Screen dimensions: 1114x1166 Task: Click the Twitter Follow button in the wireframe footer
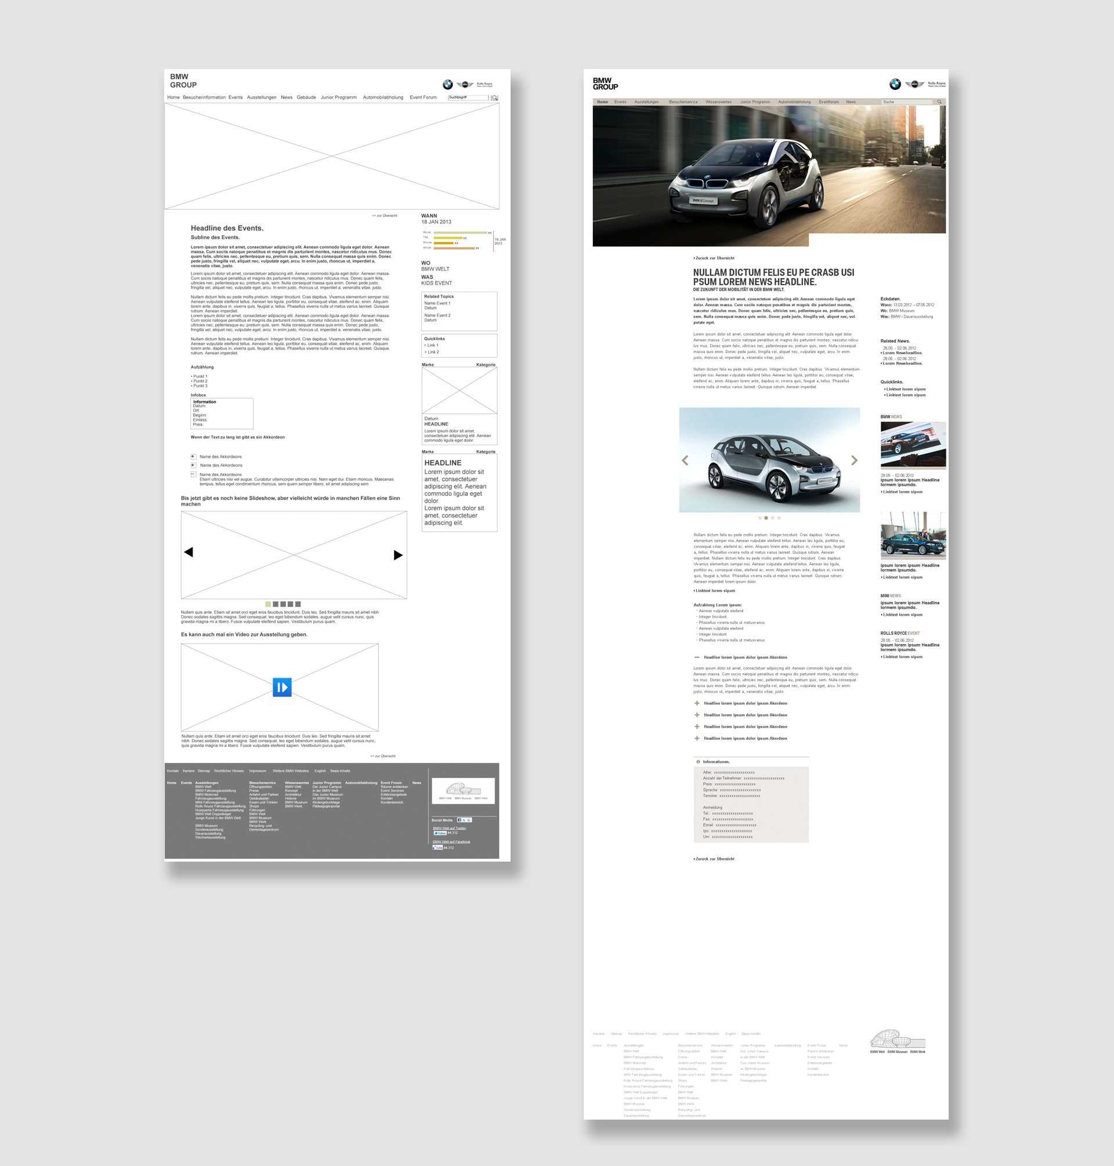click(439, 833)
